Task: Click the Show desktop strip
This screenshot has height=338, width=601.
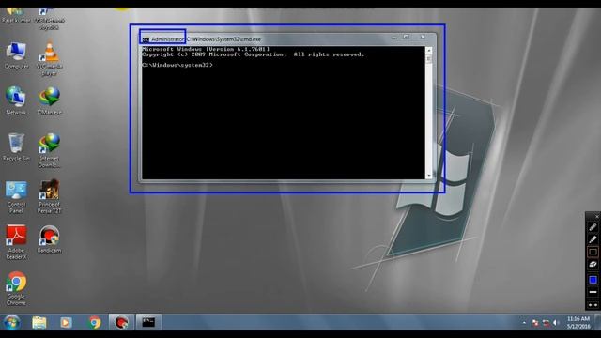Action: click(597, 323)
